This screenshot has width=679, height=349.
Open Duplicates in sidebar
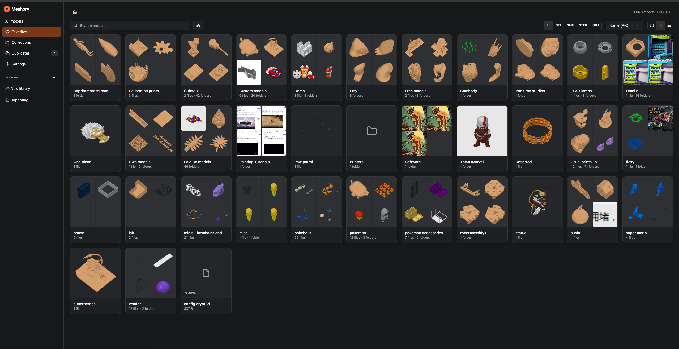pos(32,53)
